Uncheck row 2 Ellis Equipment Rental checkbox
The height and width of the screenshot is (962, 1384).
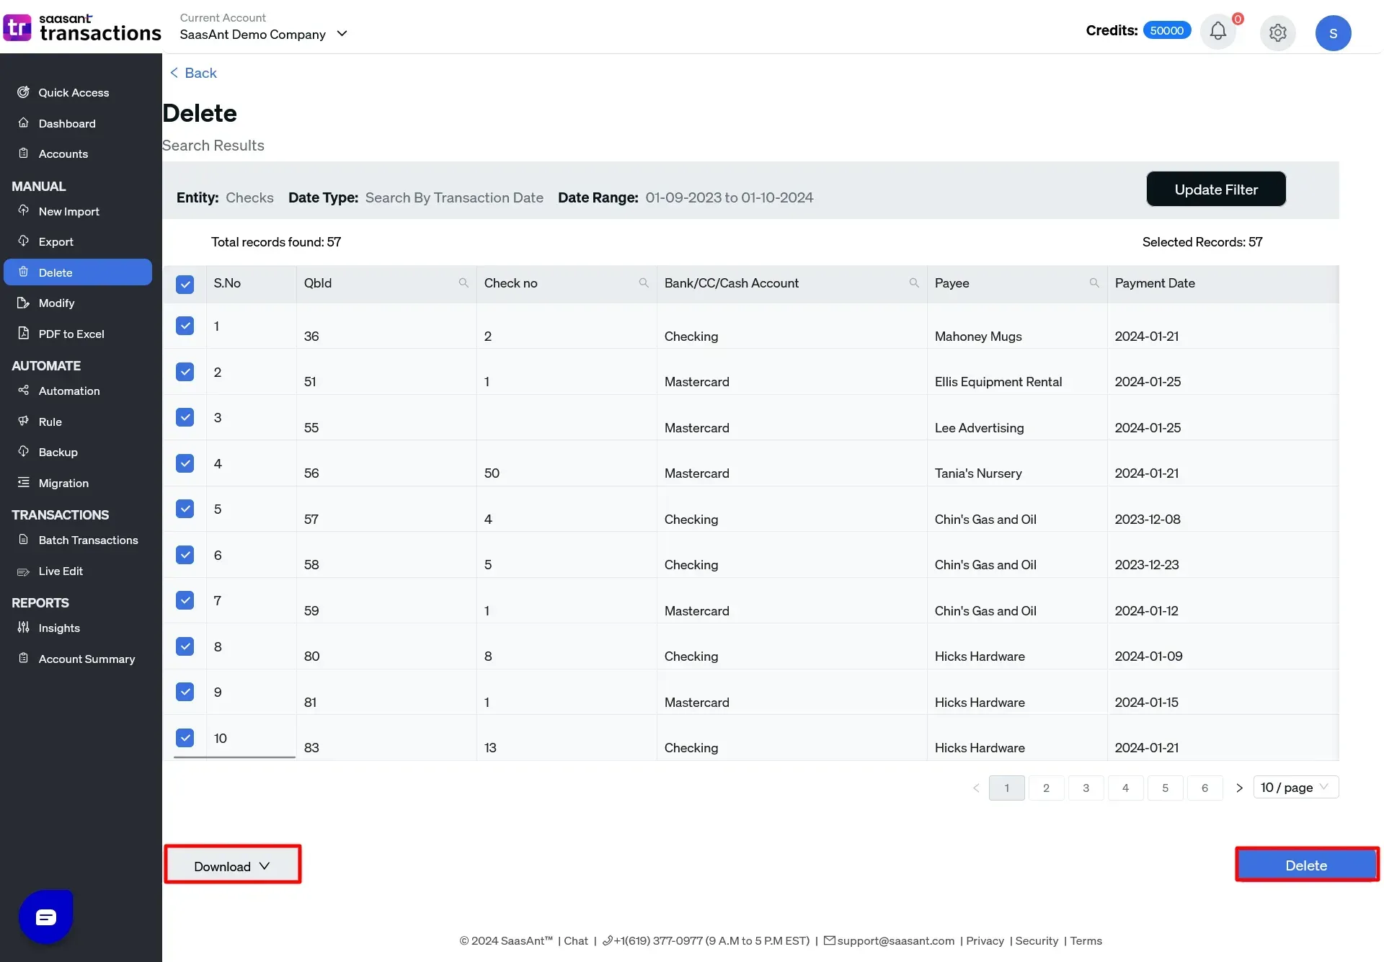click(185, 372)
